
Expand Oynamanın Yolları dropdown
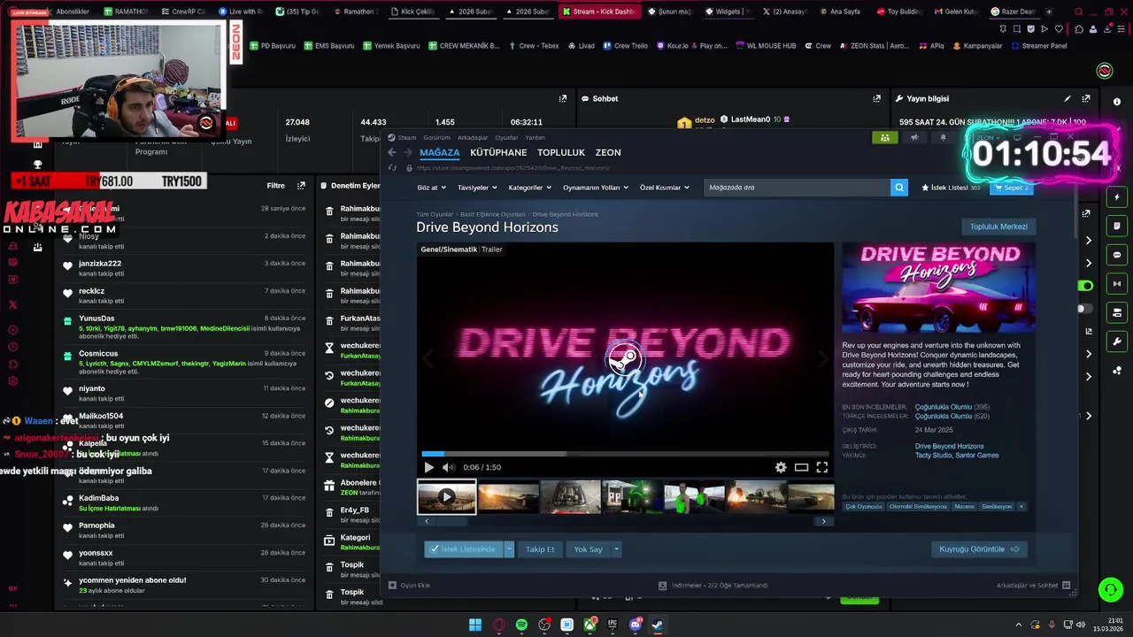click(596, 188)
